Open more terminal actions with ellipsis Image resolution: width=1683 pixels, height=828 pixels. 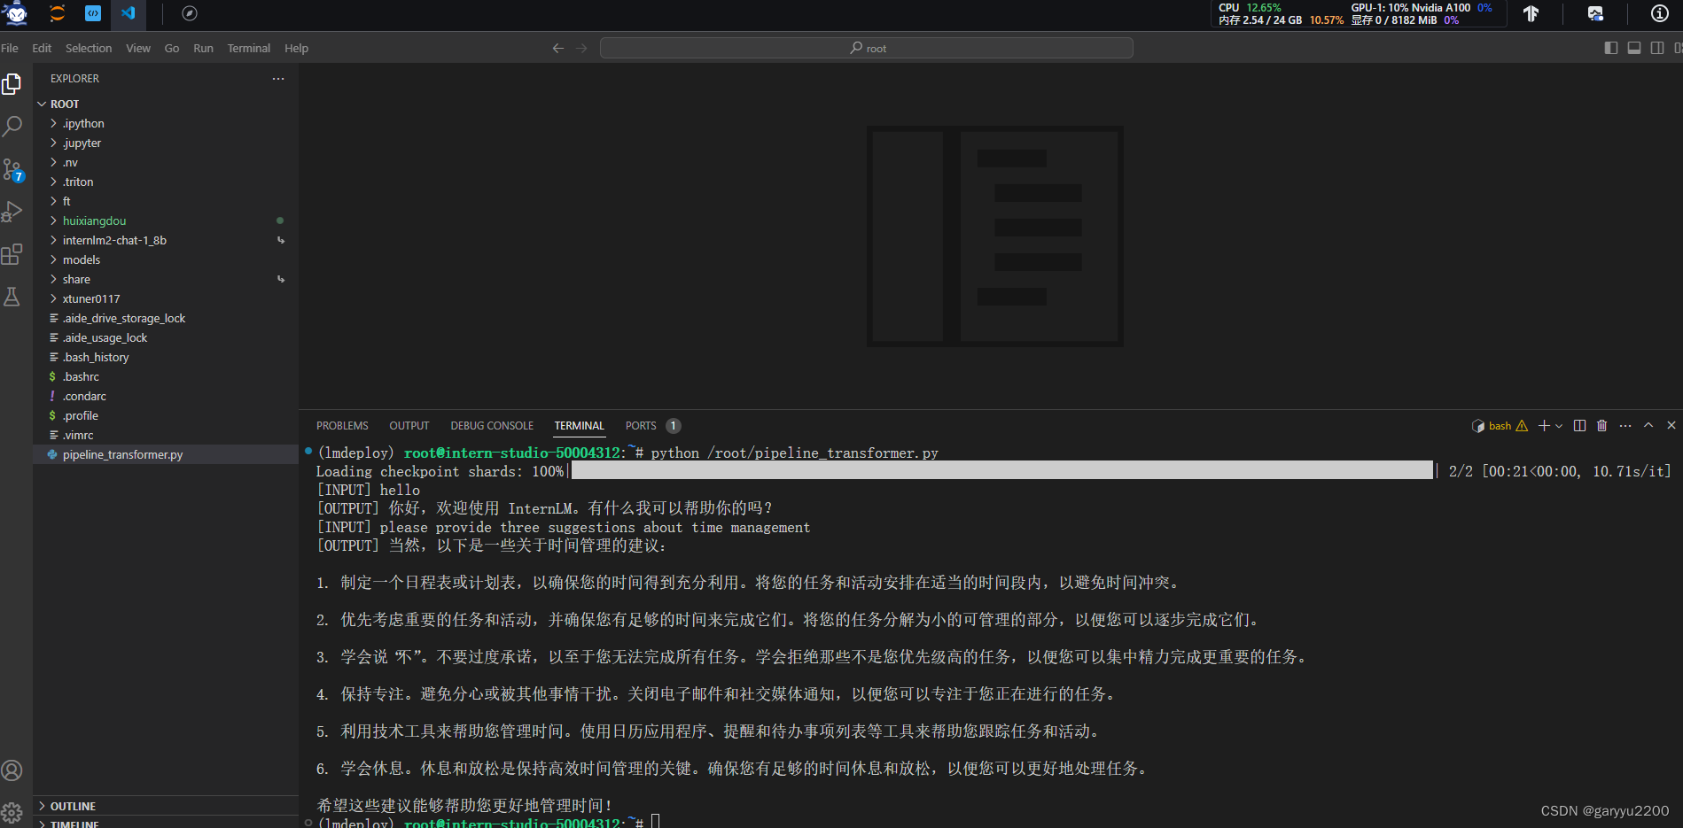[1625, 425]
